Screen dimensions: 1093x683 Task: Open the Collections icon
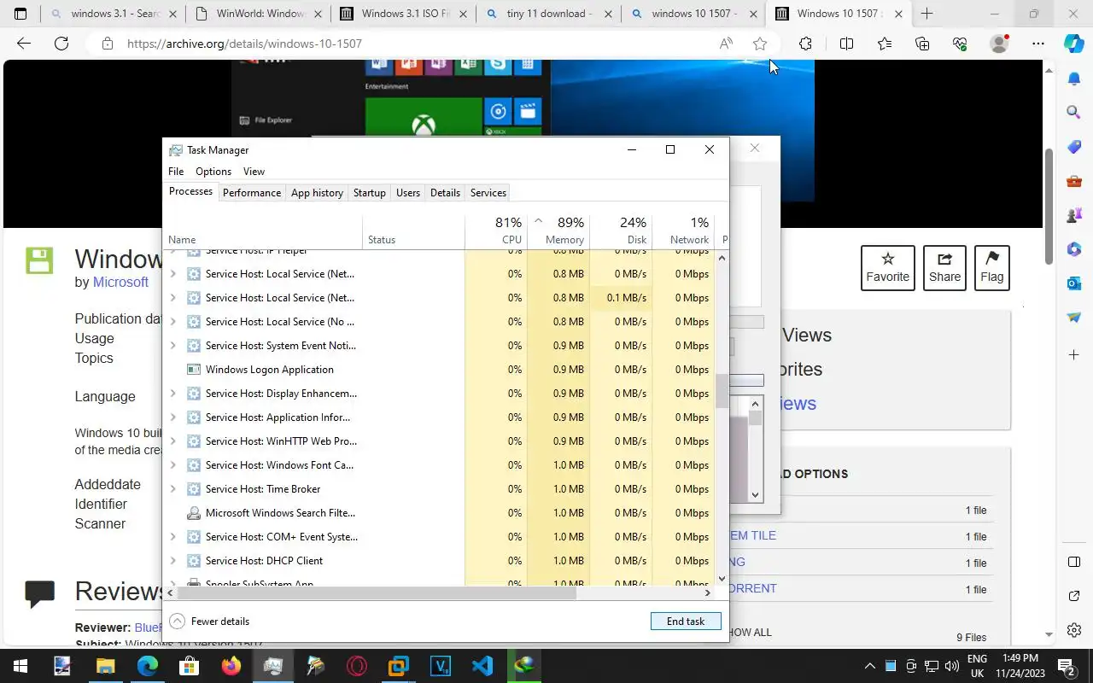click(x=922, y=44)
